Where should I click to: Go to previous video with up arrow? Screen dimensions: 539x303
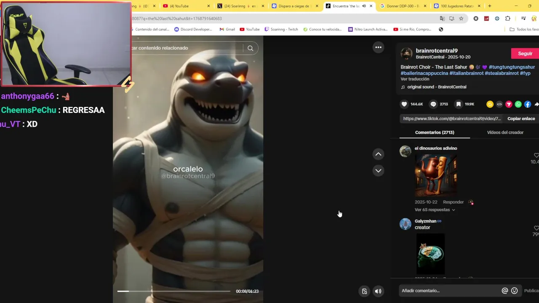click(379, 154)
